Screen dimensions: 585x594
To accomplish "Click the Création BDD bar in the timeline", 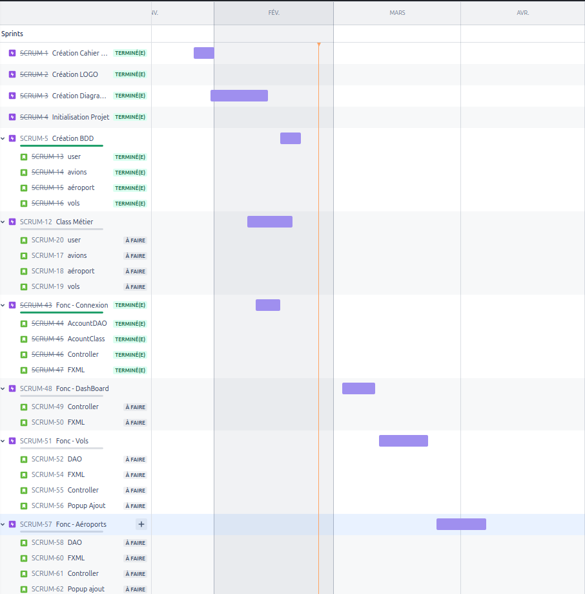I will pyautogui.click(x=290, y=138).
